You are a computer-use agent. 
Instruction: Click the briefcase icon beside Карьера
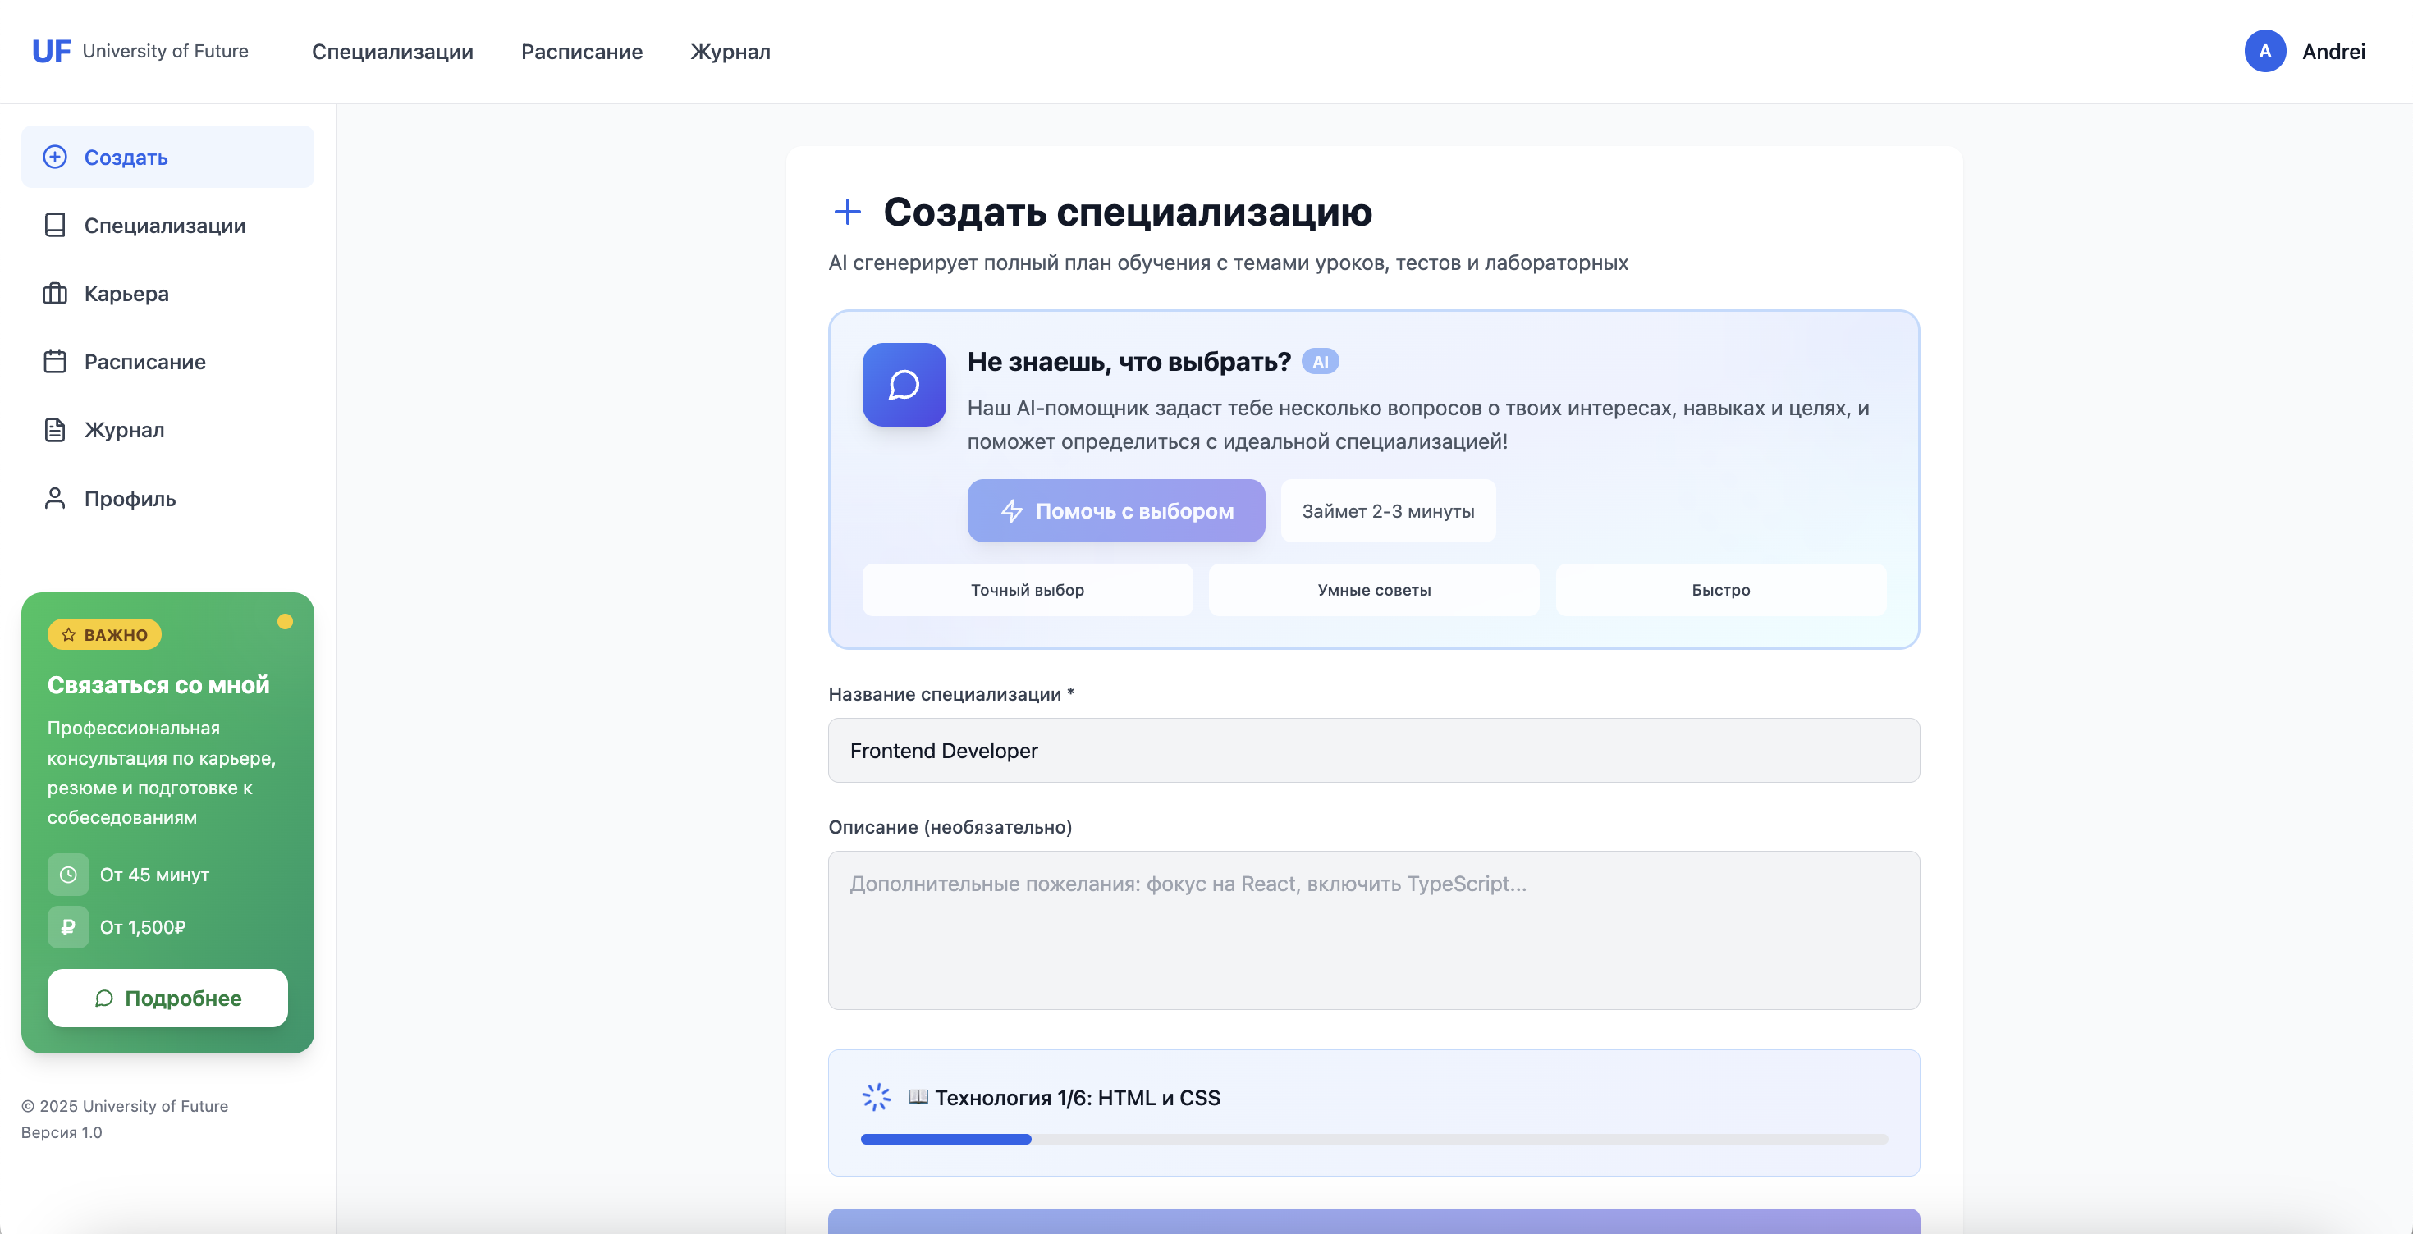pyautogui.click(x=55, y=294)
